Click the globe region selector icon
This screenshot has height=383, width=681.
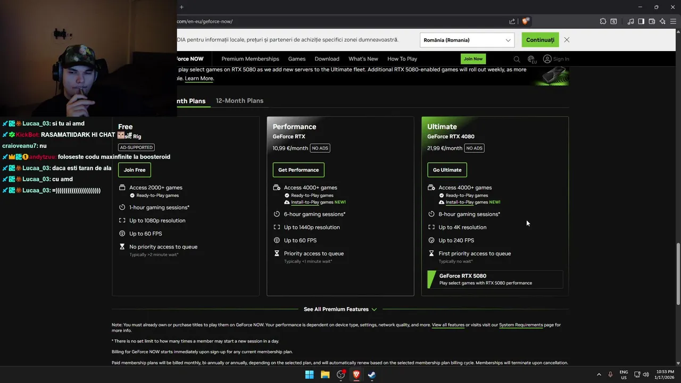(531, 59)
